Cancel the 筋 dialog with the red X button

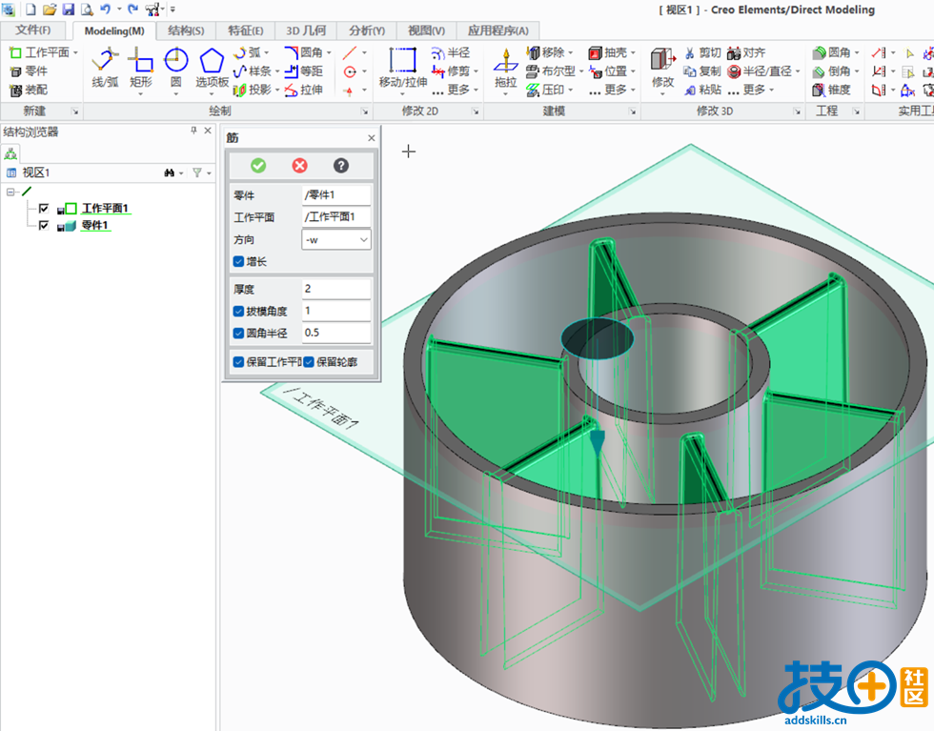tap(299, 166)
